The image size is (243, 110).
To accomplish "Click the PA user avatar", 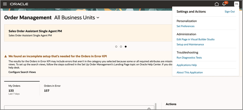I will coord(237,4).
